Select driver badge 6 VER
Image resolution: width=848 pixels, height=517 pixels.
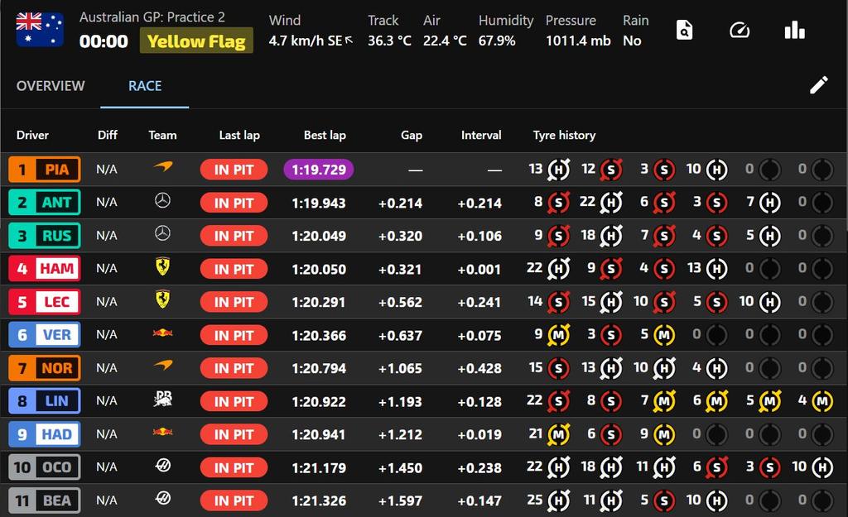(x=45, y=335)
